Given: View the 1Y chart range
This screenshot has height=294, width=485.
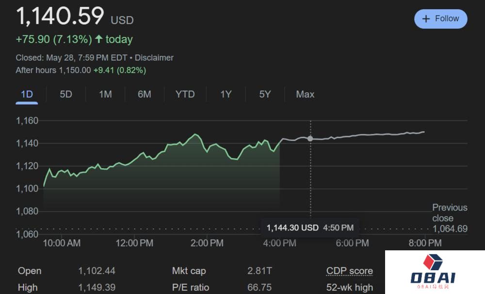Looking at the screenshot, I should pos(226,94).
